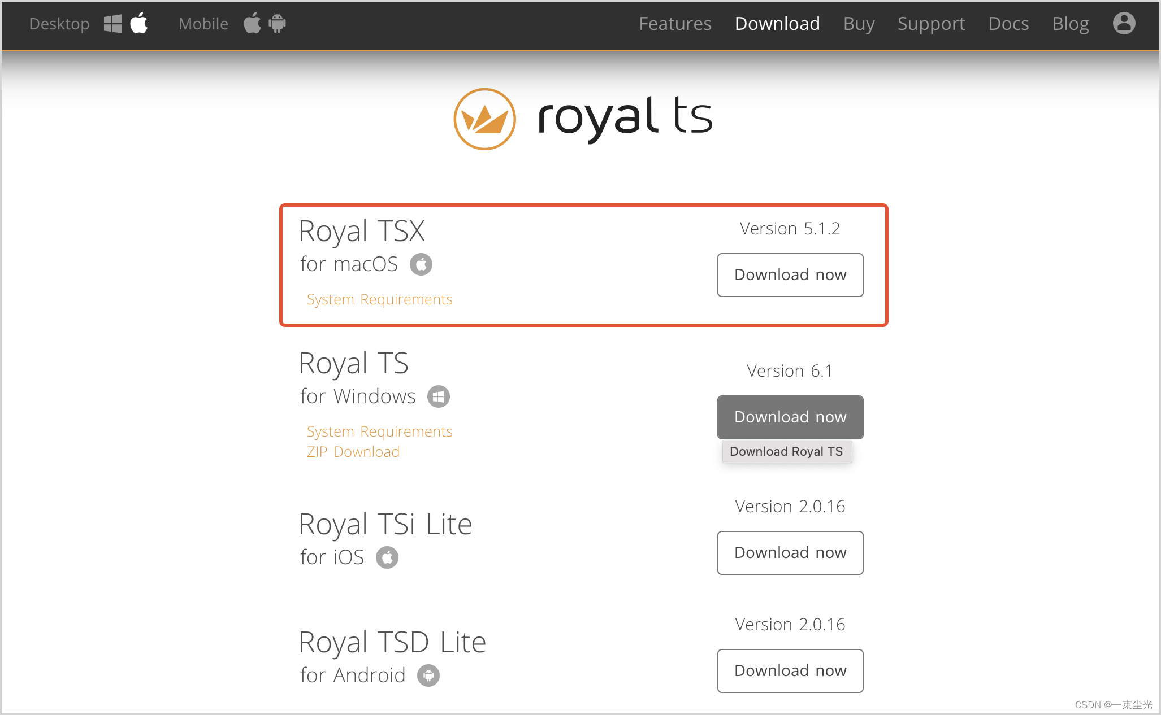Open the Docs navigation item
Viewport: 1161px width, 715px height.
1008,24
